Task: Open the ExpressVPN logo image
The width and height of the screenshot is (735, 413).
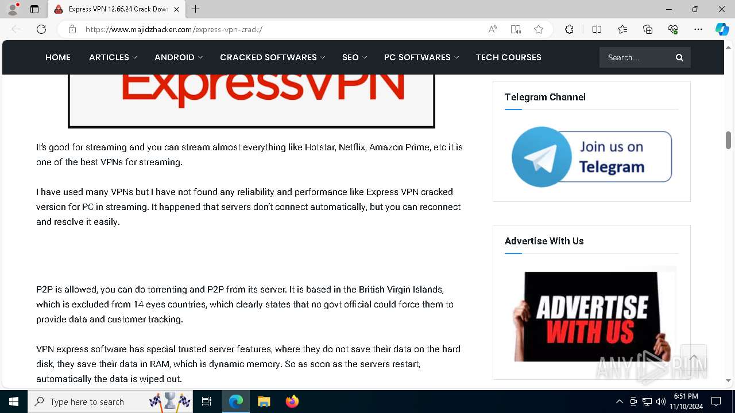Action: coord(252,101)
